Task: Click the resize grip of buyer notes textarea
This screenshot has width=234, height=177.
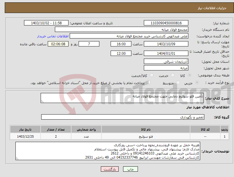Action: (x=17, y=158)
